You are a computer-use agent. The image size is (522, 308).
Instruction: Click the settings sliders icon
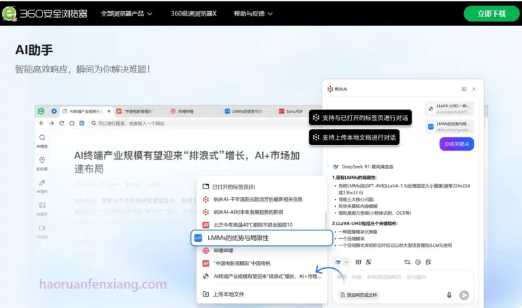click(x=407, y=262)
